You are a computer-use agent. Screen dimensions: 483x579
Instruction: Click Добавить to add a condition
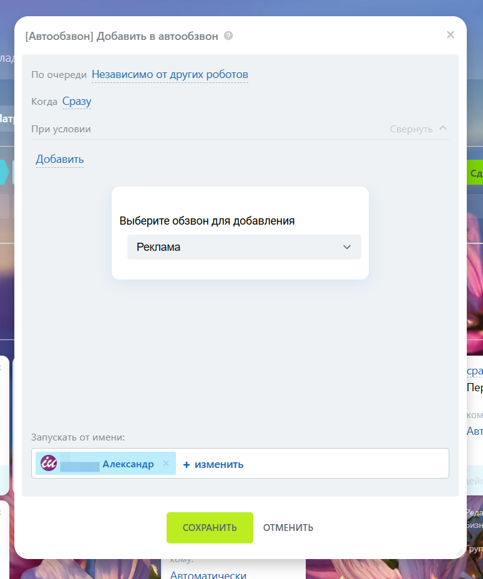[x=60, y=160]
